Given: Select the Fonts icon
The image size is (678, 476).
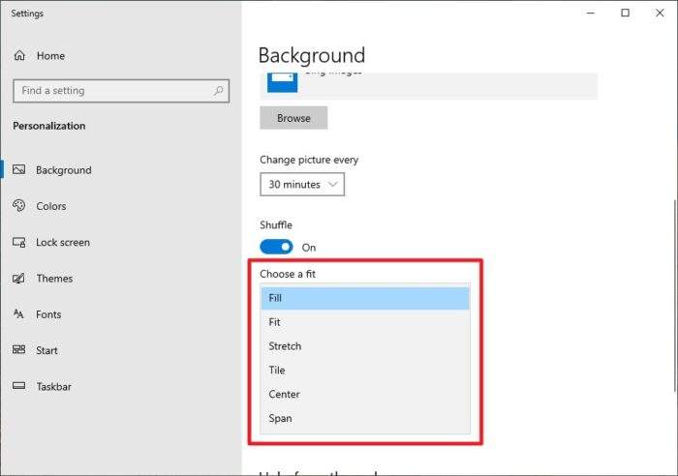Looking at the screenshot, I should tap(18, 313).
